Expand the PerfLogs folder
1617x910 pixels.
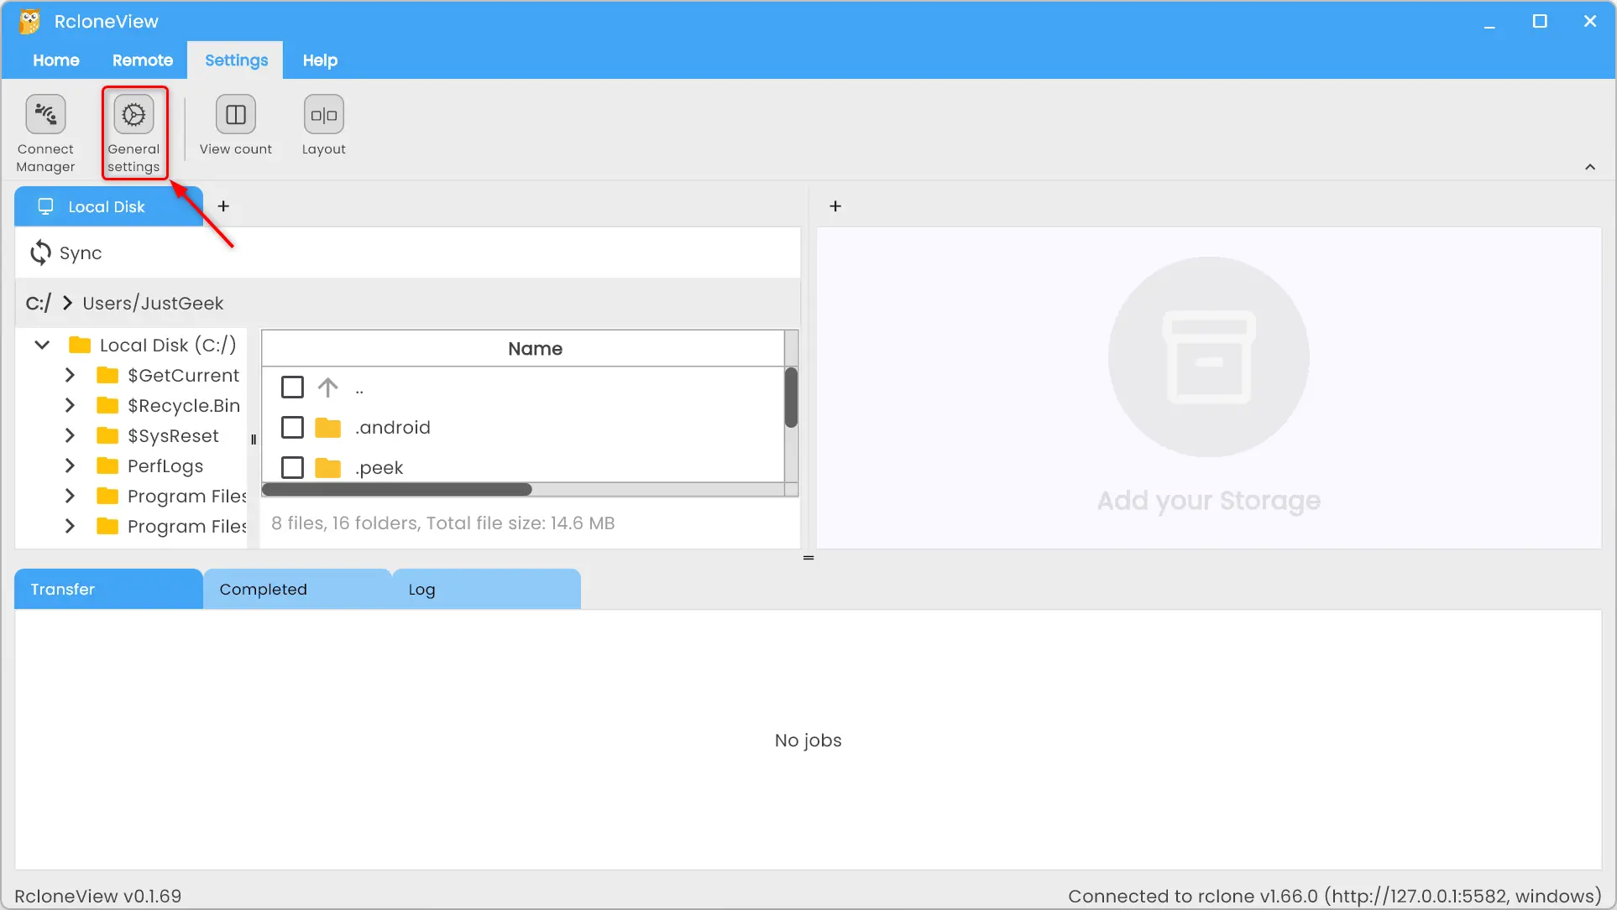[x=70, y=465]
